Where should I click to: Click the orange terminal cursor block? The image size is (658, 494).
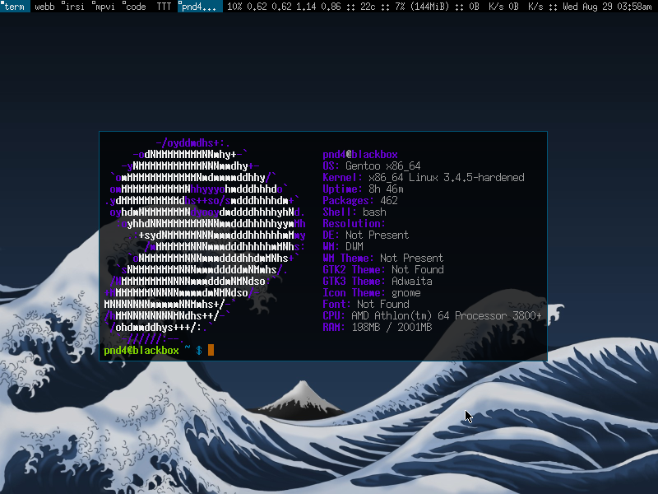(211, 350)
